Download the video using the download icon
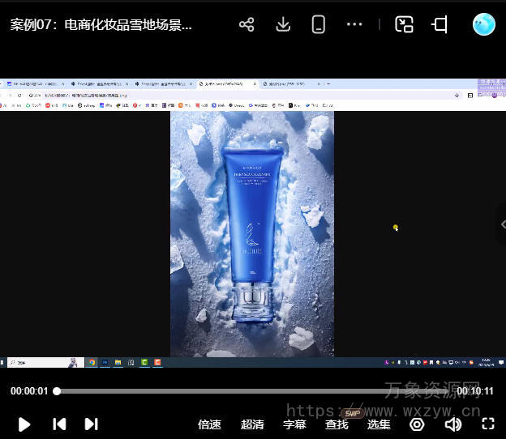Image resolution: width=506 pixels, height=439 pixels. [x=283, y=24]
